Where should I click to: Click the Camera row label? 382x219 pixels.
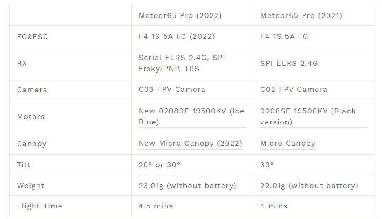point(32,90)
